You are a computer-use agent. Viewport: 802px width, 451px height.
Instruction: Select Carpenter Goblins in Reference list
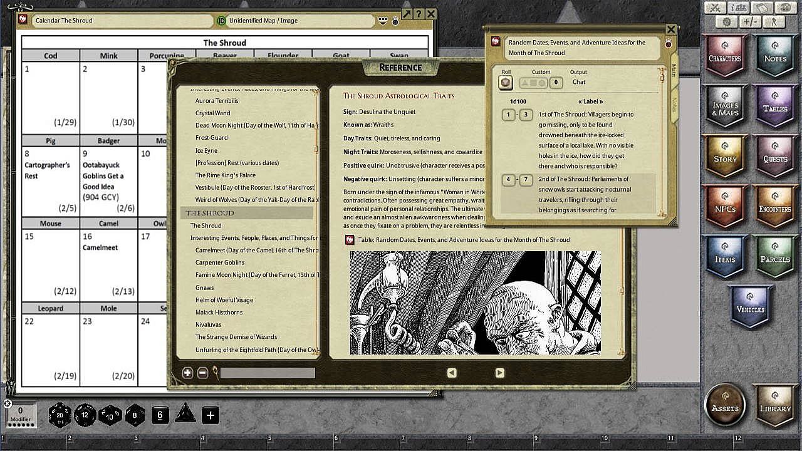pyautogui.click(x=220, y=262)
